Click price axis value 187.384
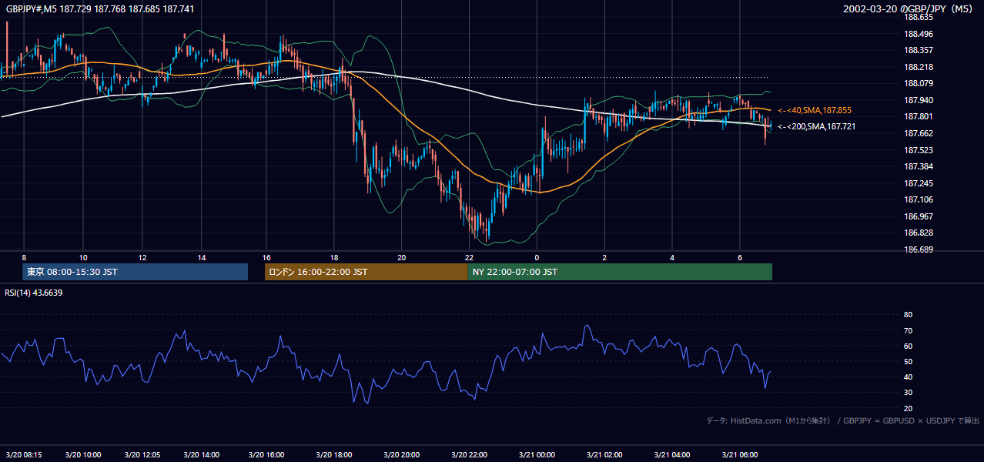The height and width of the screenshot is (462, 984). pyautogui.click(x=918, y=166)
